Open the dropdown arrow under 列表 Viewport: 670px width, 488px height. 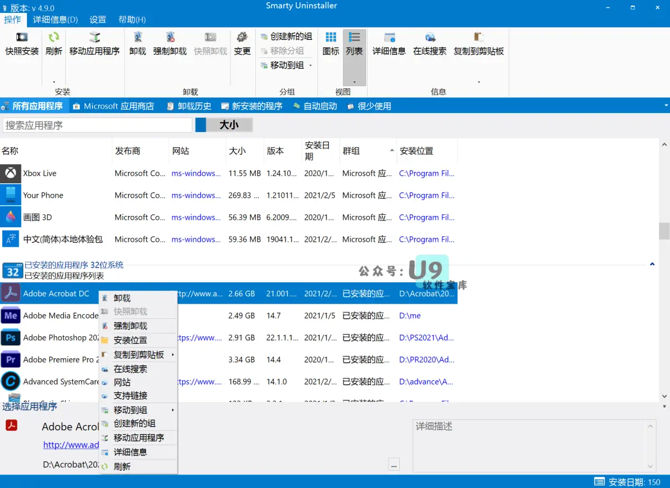(354, 82)
